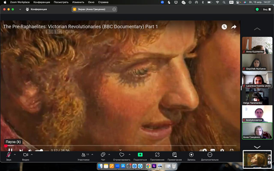Click the video Share arrow icon
The image size is (274, 171).
tap(234, 27)
